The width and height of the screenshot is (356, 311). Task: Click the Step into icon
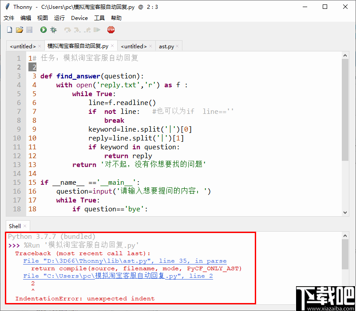point(77,30)
